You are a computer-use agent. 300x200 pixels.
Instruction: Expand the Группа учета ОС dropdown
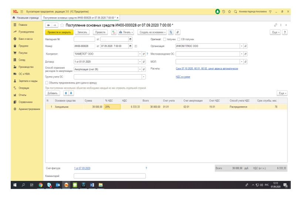144,77
